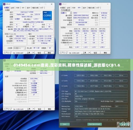Click the XMP-6400 frequency 3200 MHz cell
The width and height of the screenshot is (133, 130).
[x=102, y=31]
